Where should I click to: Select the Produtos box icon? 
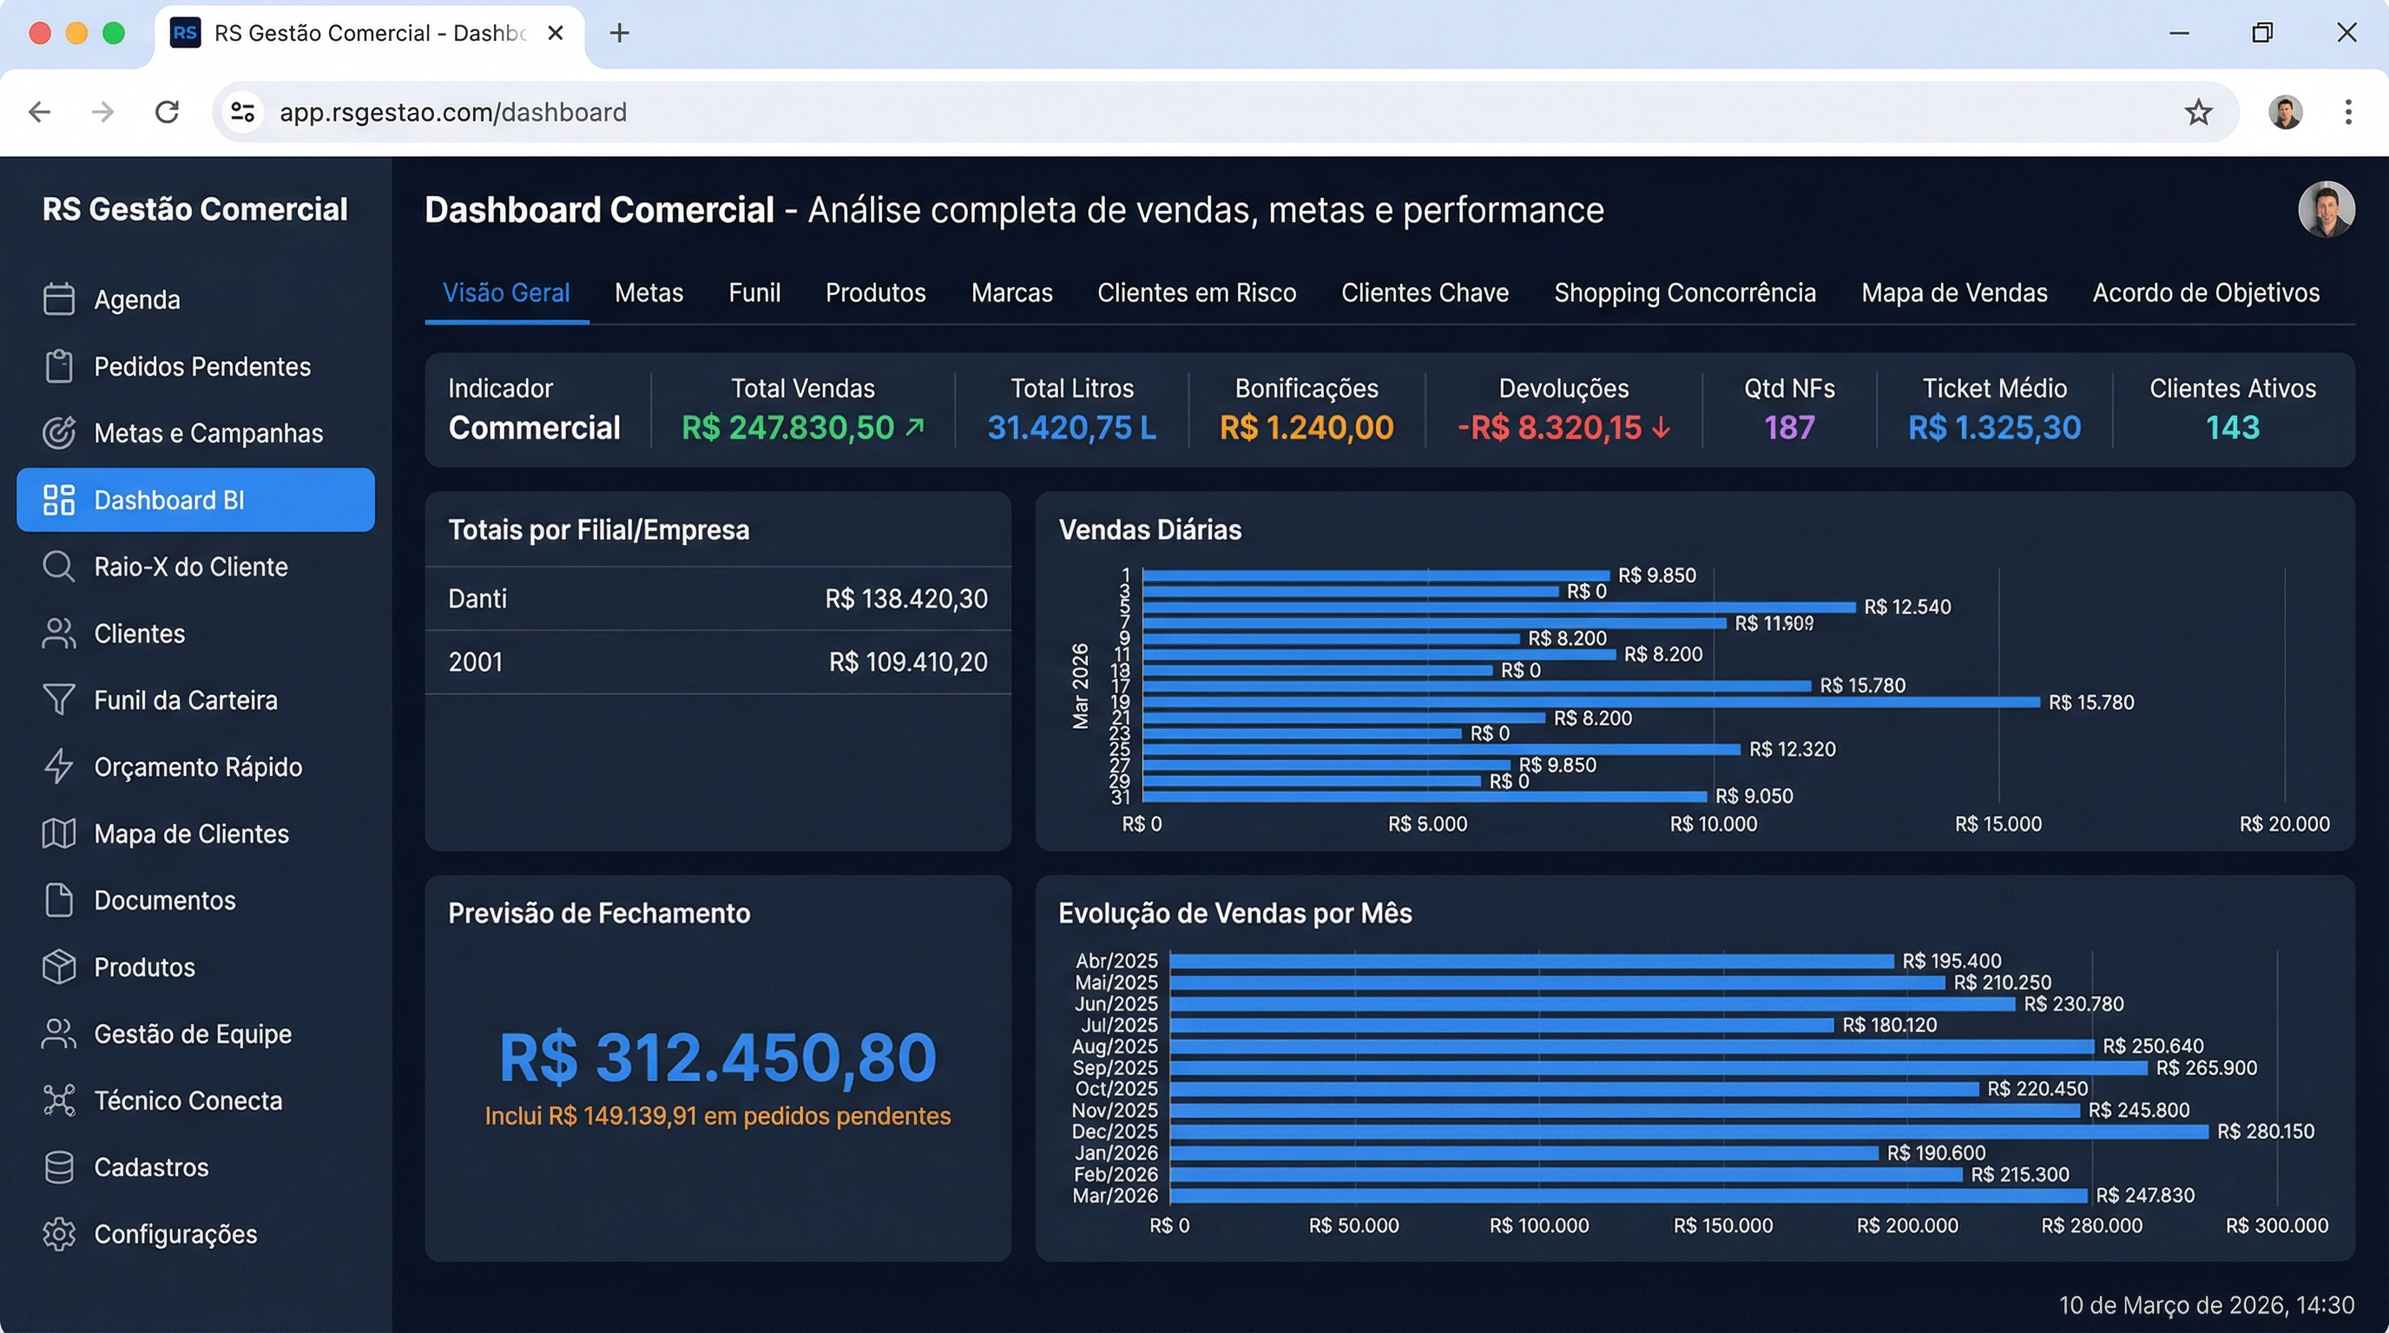(59, 967)
